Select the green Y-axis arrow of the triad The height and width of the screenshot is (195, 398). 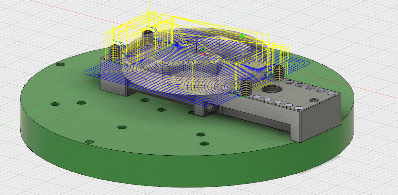(202, 49)
